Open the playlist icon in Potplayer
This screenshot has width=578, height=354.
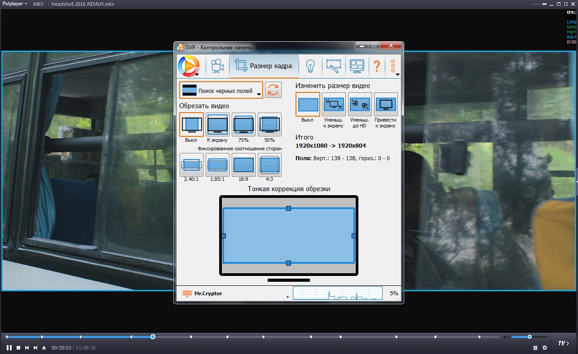tap(535, 348)
